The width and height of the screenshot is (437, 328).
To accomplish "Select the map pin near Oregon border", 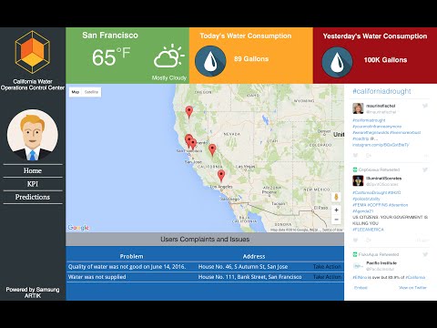I will point(189,112).
